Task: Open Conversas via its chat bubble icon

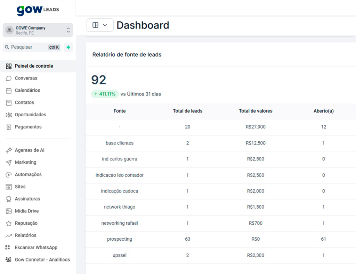Action: (x=9, y=78)
